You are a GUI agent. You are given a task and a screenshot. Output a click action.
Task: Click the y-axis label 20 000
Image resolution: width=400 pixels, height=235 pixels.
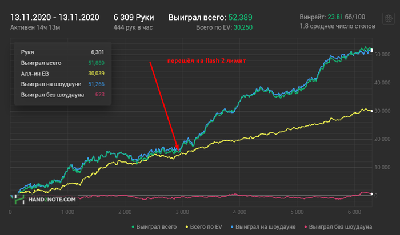(382, 139)
